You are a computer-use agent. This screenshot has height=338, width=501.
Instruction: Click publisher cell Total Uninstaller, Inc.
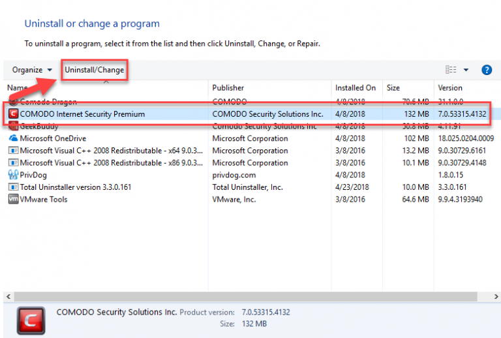248,187
